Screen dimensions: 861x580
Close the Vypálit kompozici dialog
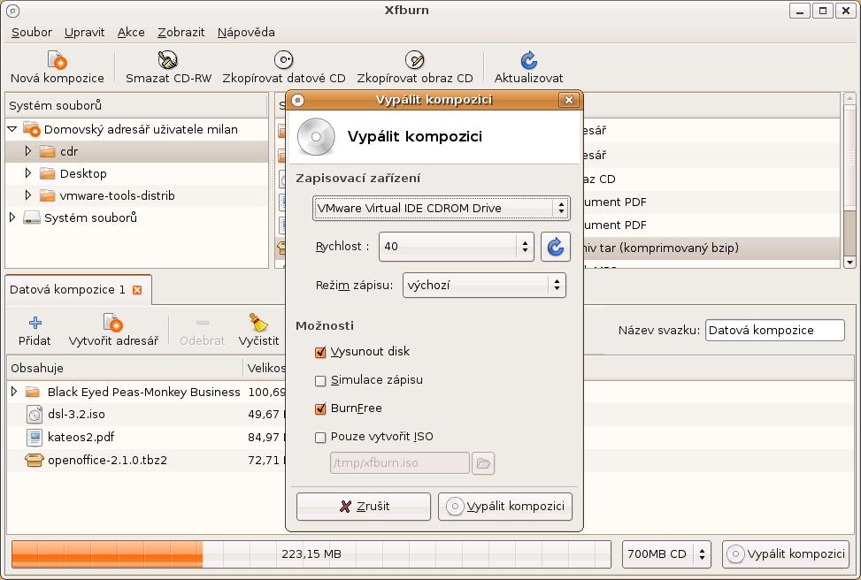[568, 100]
